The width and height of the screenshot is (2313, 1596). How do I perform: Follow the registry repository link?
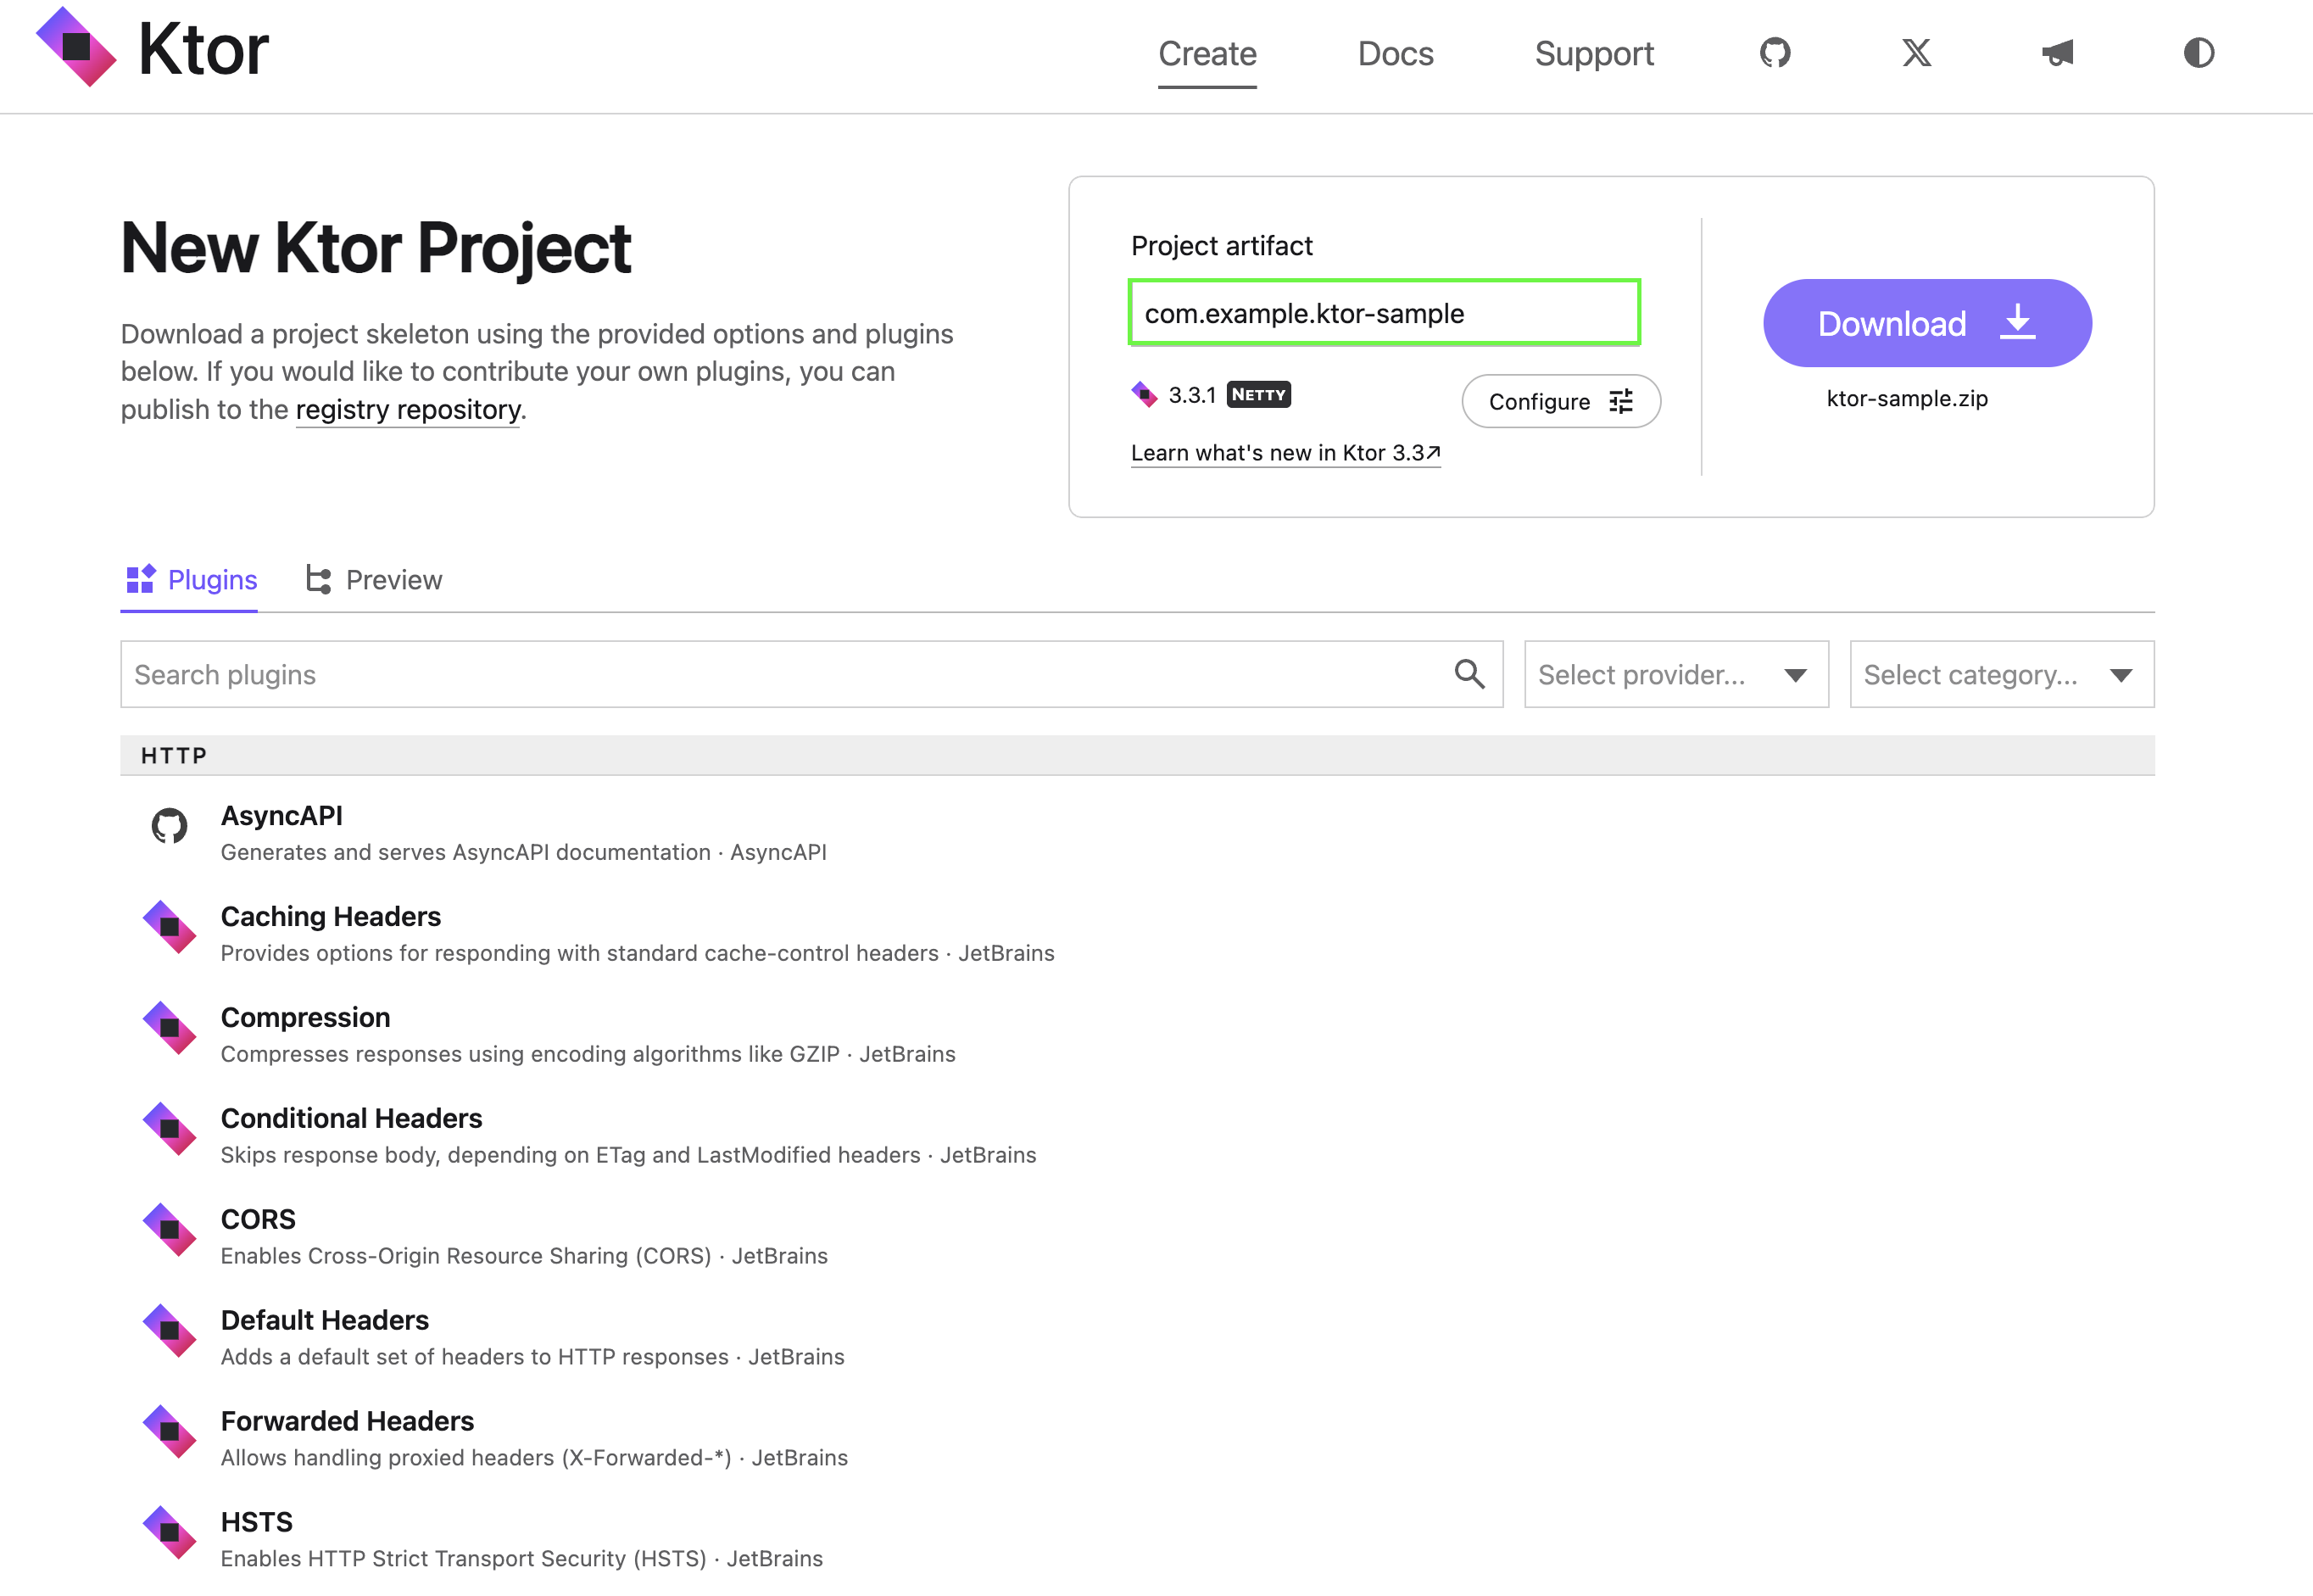[408, 410]
